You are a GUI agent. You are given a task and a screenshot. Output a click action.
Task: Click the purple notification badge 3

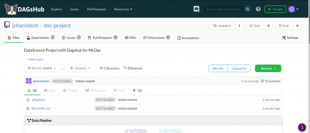[x=302, y=128]
